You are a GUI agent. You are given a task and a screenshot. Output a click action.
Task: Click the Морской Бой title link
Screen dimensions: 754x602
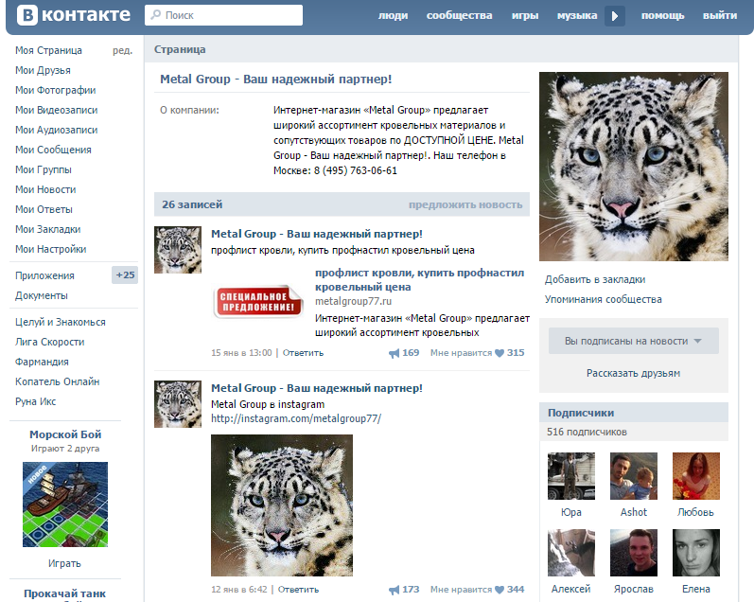pos(65,434)
